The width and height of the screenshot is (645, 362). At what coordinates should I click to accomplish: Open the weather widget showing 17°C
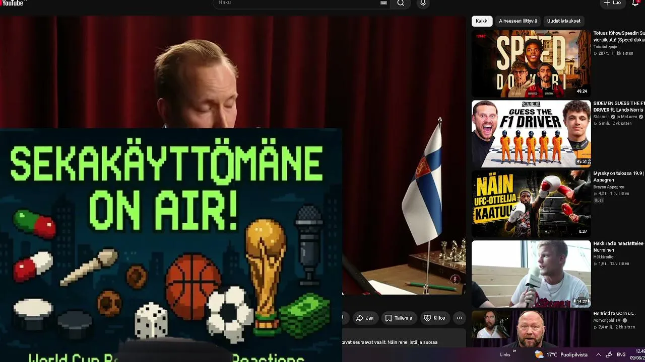(x=561, y=354)
